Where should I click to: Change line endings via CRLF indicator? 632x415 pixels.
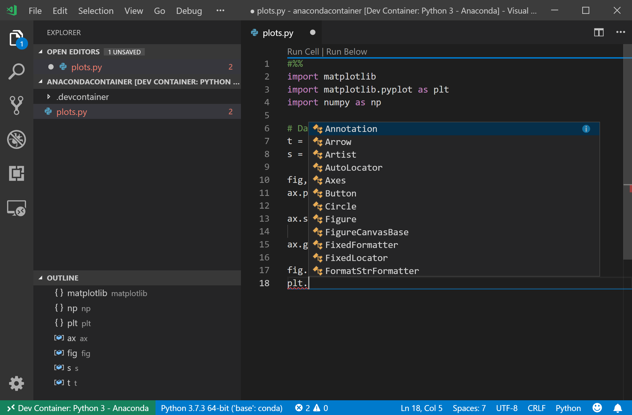tap(536, 408)
